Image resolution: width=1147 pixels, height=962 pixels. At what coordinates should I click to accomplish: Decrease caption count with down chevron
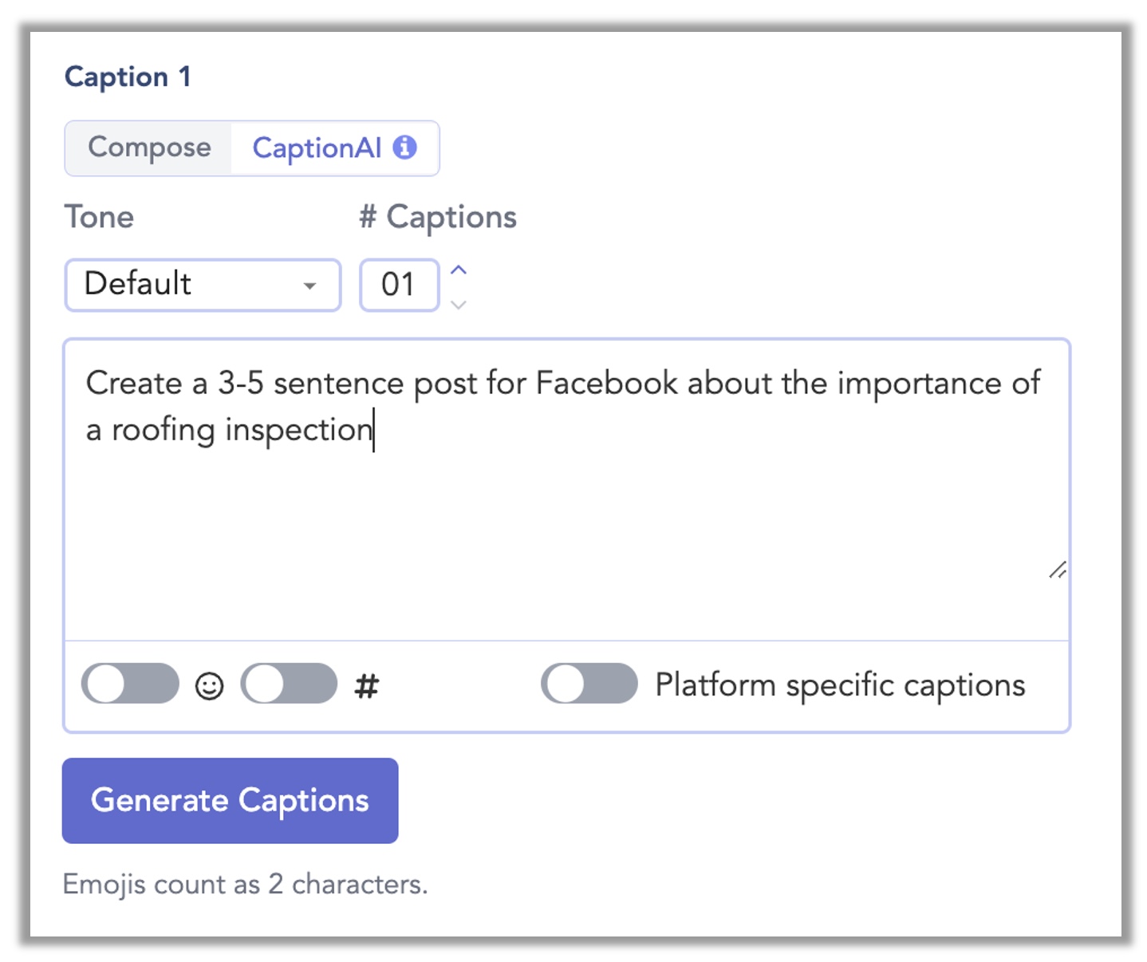coord(459,304)
